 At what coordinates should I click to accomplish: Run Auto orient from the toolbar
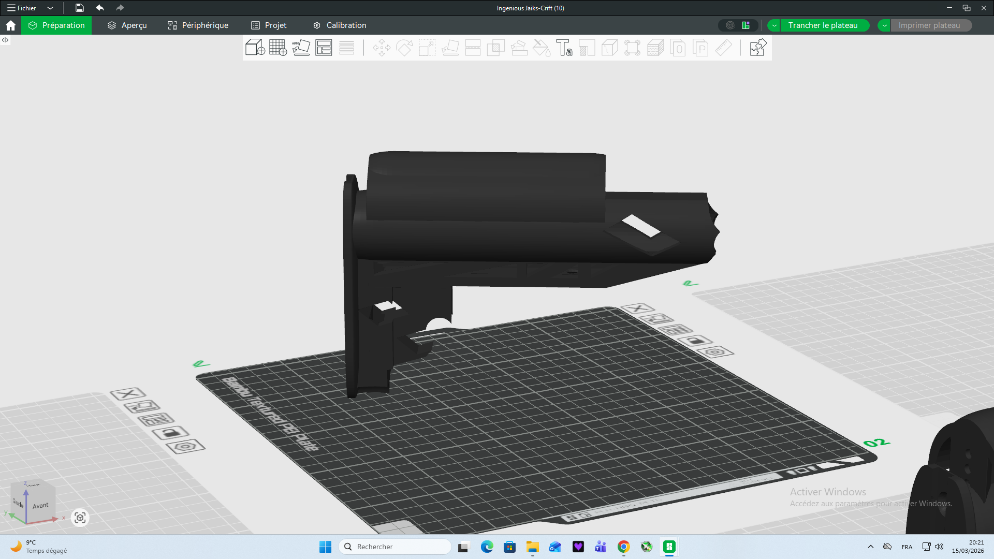tap(301, 48)
